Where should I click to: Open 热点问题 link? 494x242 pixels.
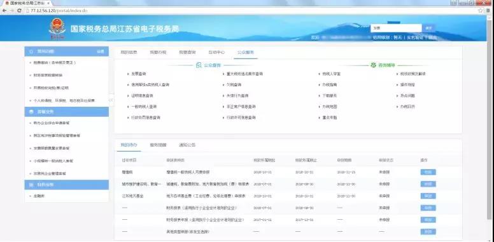coord(407,95)
